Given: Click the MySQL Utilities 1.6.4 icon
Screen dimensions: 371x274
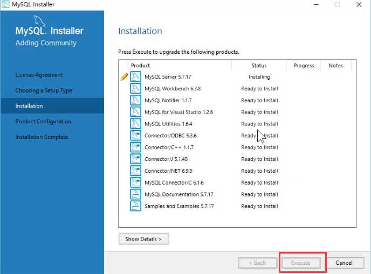Looking at the screenshot, I should click(x=135, y=124).
